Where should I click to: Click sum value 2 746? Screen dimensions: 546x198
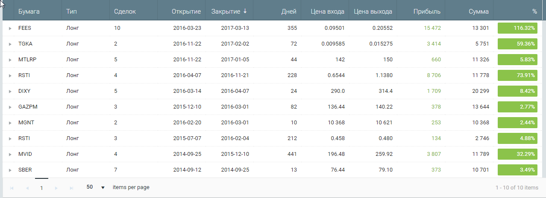pos(482,138)
